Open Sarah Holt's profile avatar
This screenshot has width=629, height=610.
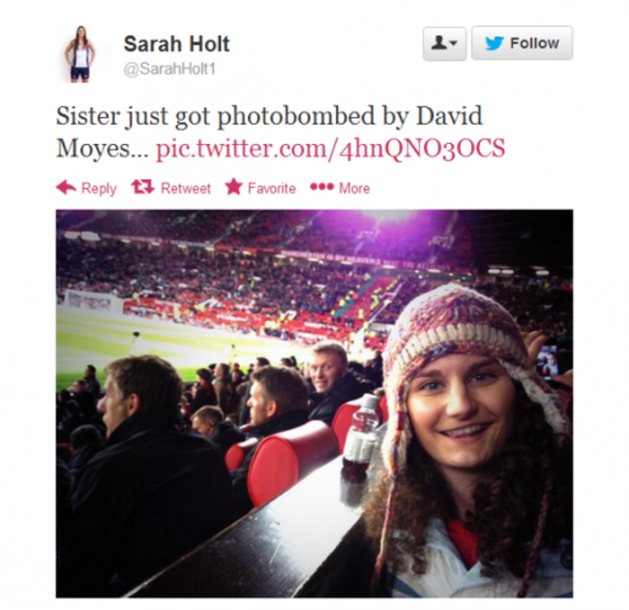pyautogui.click(x=80, y=54)
